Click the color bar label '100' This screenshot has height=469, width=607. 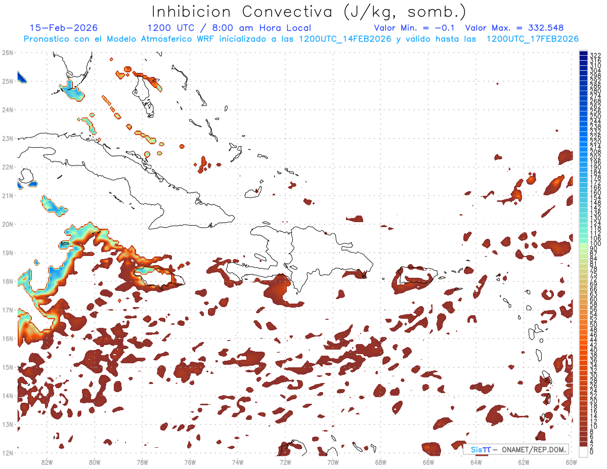coord(595,244)
